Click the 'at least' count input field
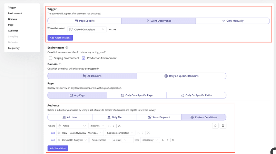 click(128, 140)
